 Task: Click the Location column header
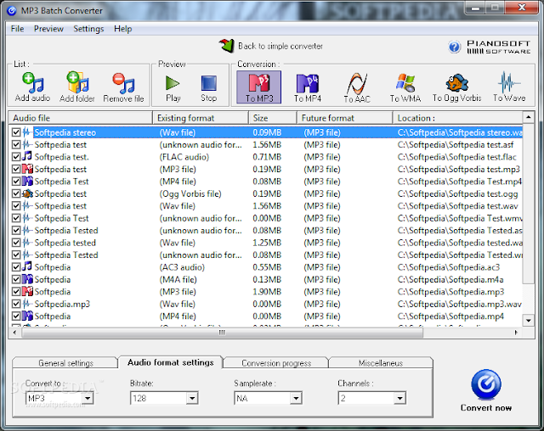(x=457, y=118)
